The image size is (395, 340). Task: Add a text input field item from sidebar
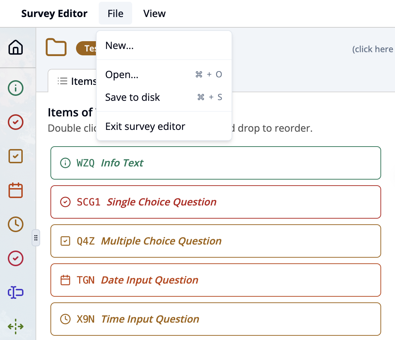point(16,292)
